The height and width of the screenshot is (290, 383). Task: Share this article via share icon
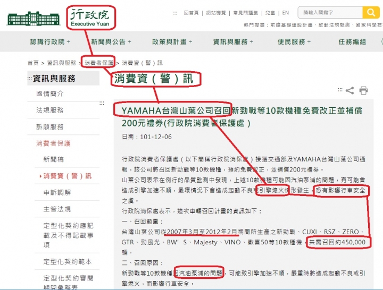[349, 90]
